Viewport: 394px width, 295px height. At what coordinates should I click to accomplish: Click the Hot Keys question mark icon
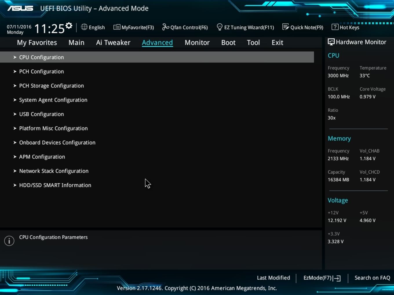335,27
